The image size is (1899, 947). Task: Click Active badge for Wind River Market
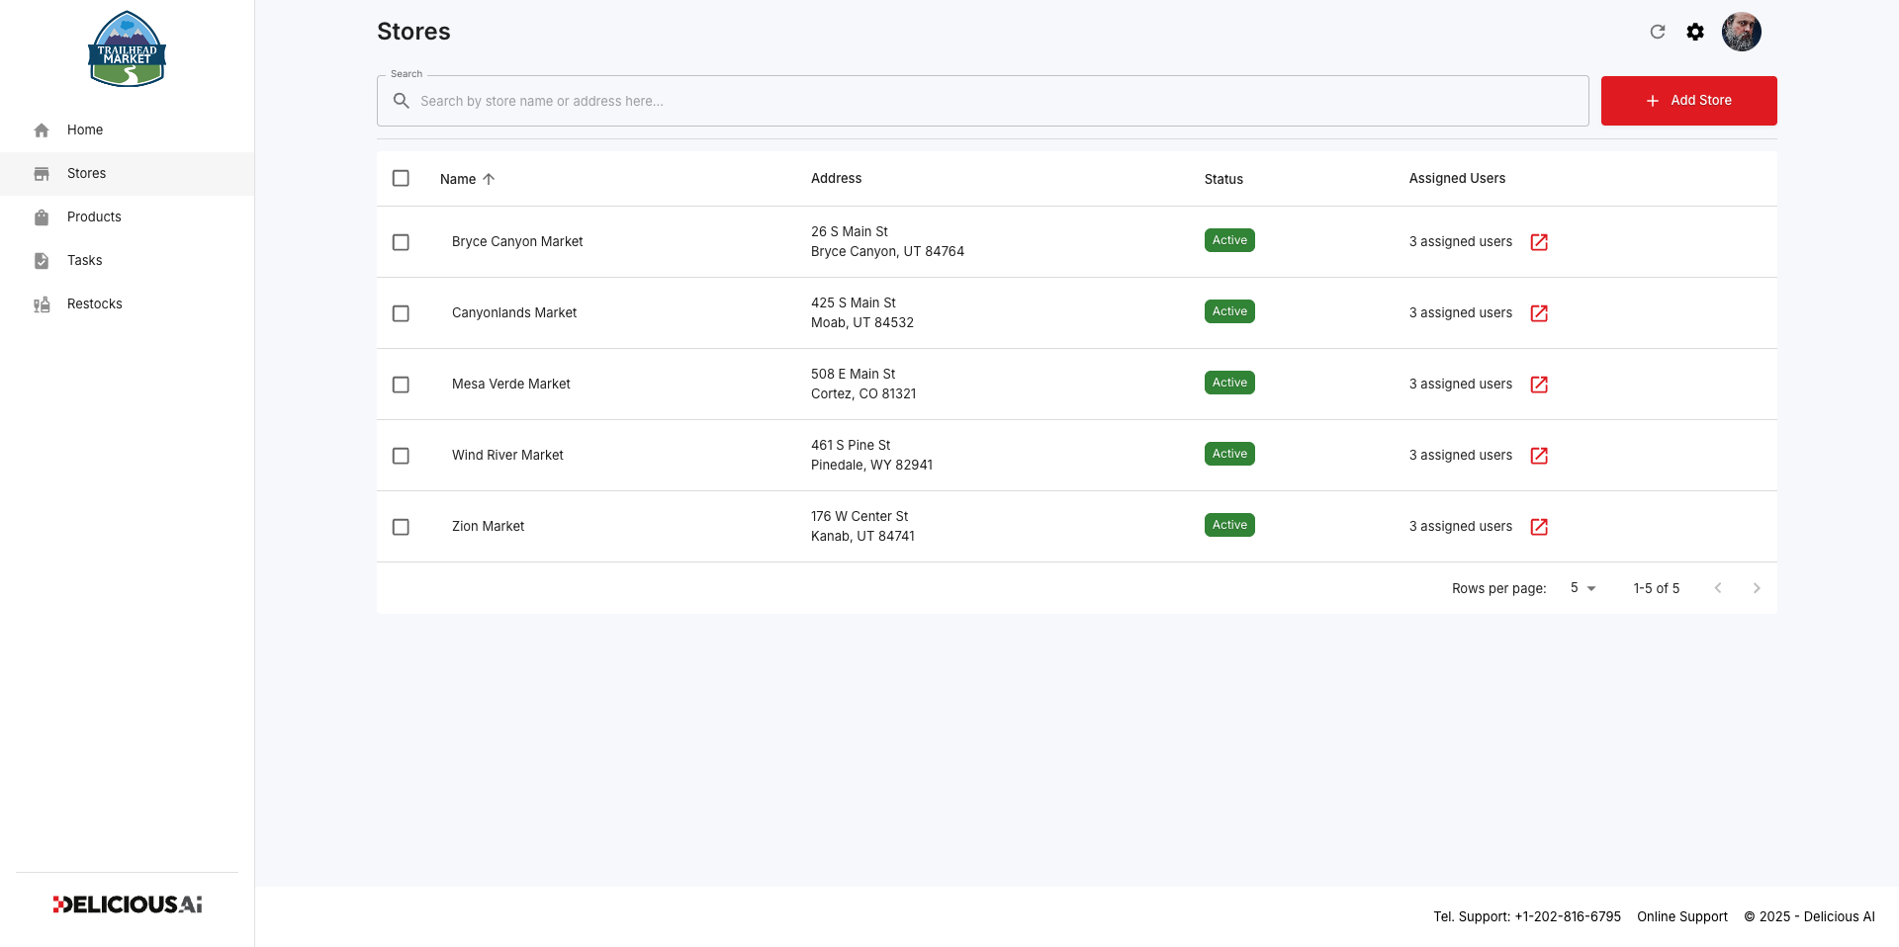coord(1229,454)
